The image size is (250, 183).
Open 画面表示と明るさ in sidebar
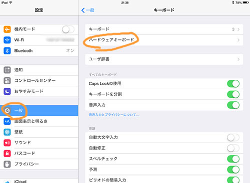point(39,121)
